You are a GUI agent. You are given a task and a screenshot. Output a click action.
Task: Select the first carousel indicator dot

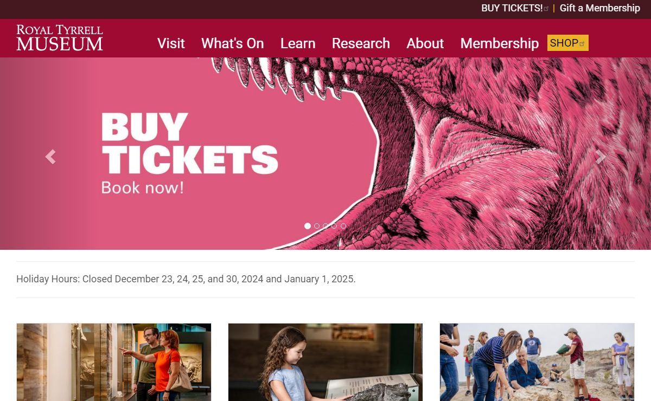click(308, 226)
